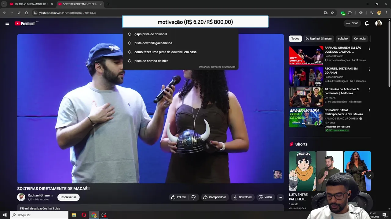Like the video with 2,9 mil
This screenshot has width=391, height=219.
point(178,197)
